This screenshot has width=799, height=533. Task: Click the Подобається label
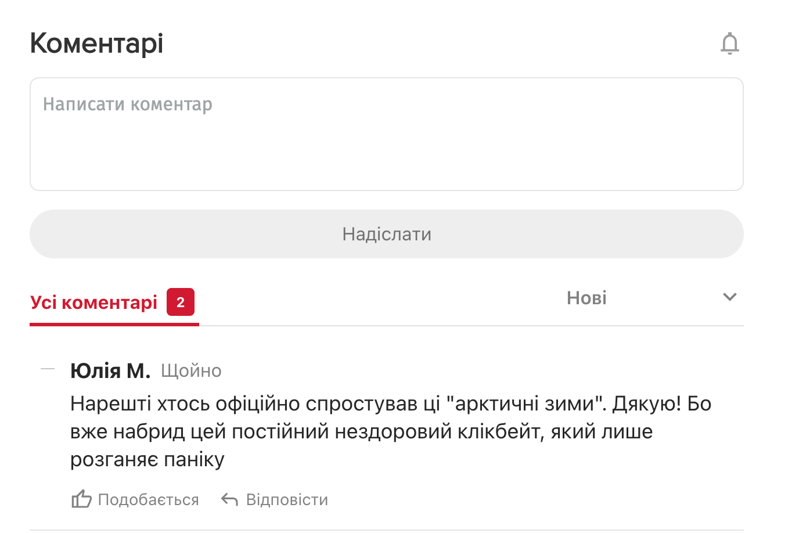click(148, 500)
